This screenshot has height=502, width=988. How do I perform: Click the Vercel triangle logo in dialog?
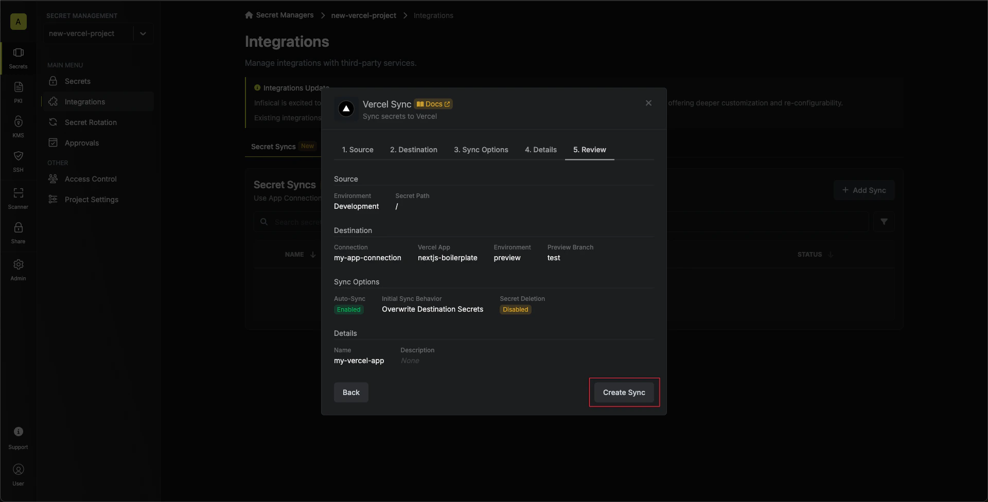346,109
